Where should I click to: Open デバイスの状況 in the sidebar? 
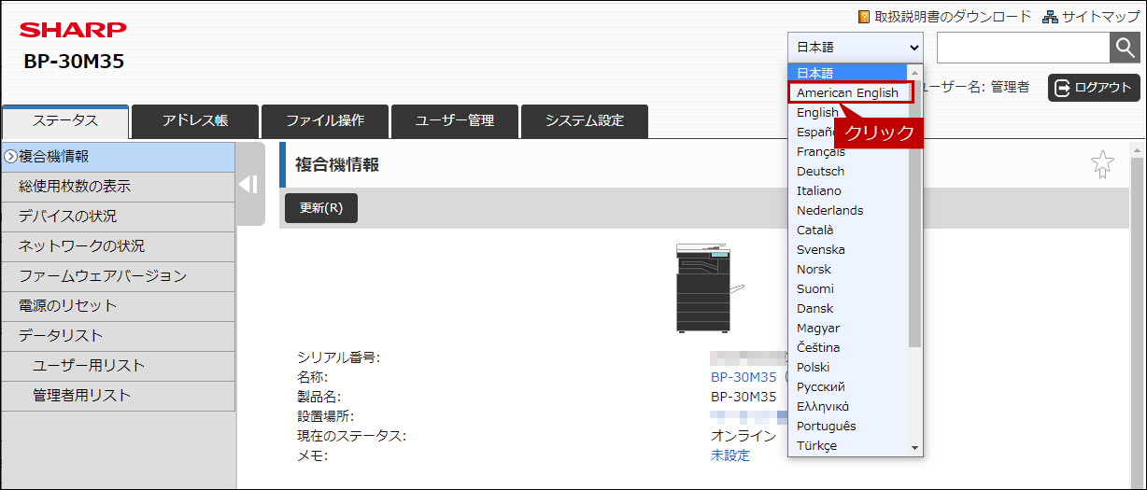pos(119,217)
